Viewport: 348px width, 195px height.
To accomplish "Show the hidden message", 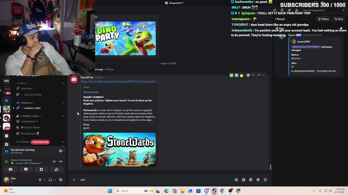I will (x=110, y=69).
